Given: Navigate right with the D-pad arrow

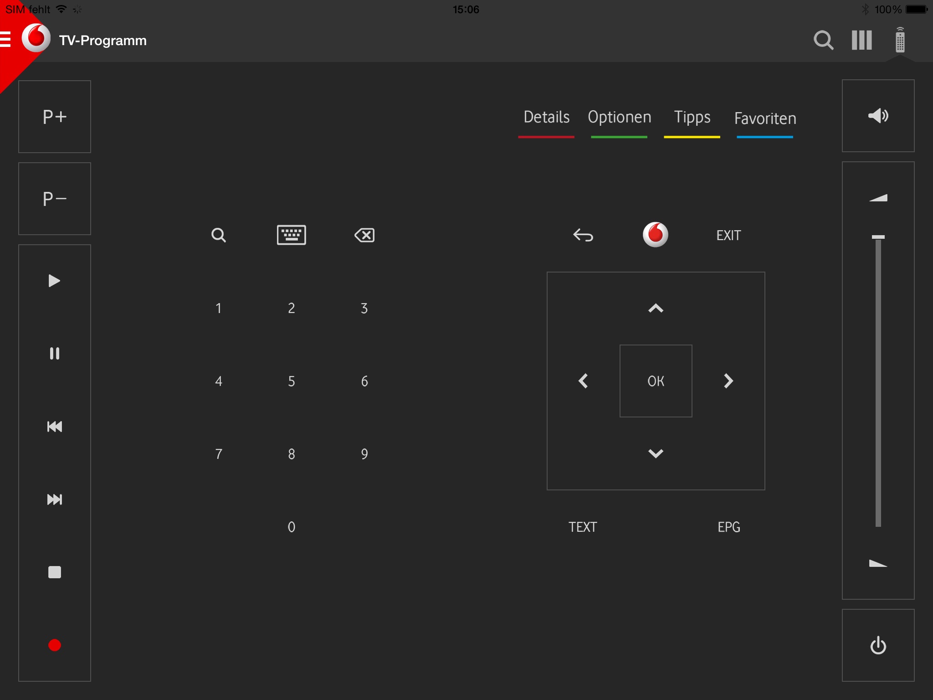Looking at the screenshot, I should coord(728,381).
